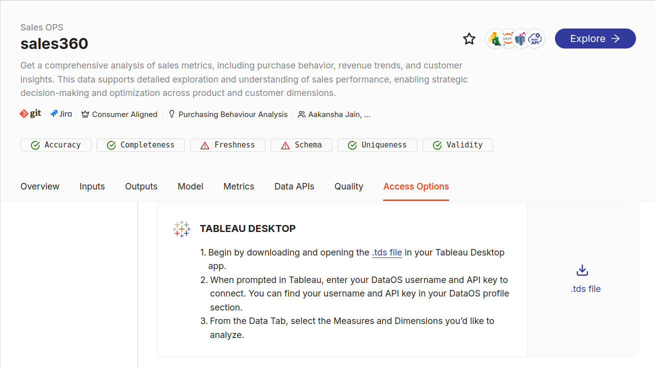Image resolution: width=655 pixels, height=369 pixels.
Task: Switch to the Inputs tab
Action: tap(92, 186)
